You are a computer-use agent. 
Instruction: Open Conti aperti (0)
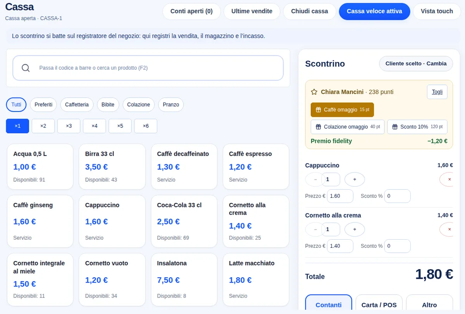coord(191,11)
